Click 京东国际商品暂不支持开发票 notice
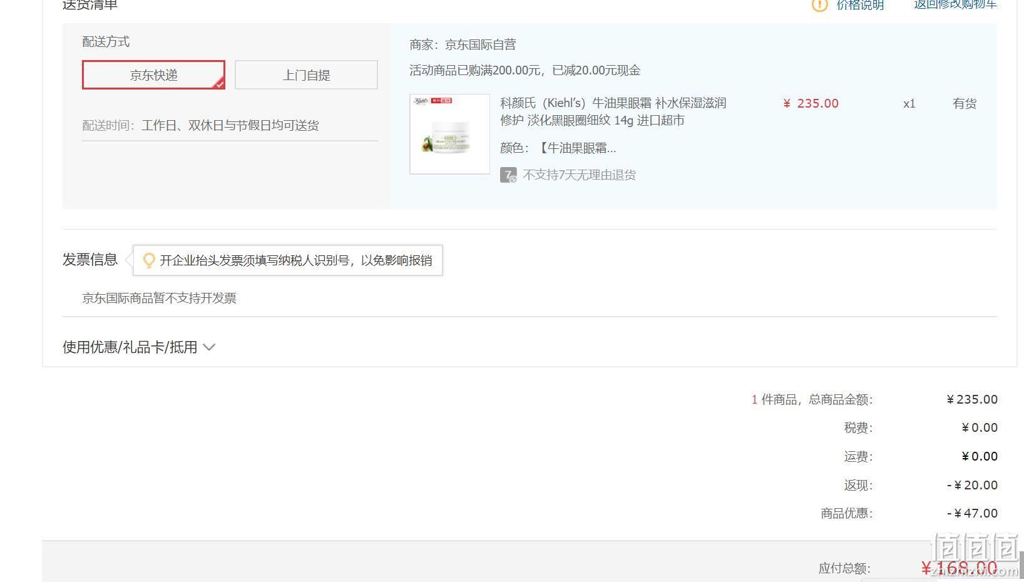Image resolution: width=1024 pixels, height=582 pixels. point(159,298)
